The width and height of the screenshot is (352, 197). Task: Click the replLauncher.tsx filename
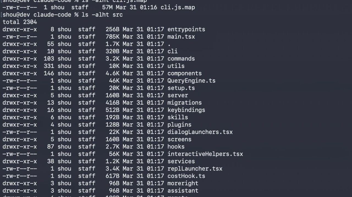195,169
